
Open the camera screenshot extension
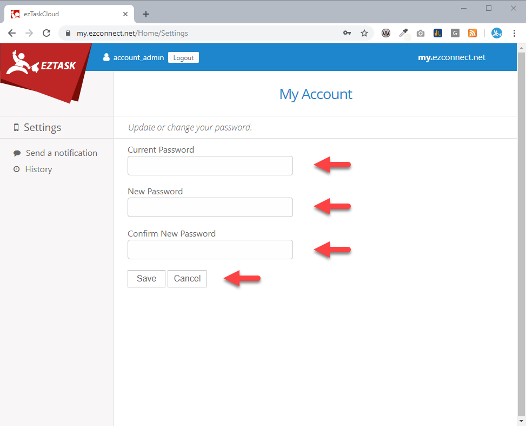421,33
